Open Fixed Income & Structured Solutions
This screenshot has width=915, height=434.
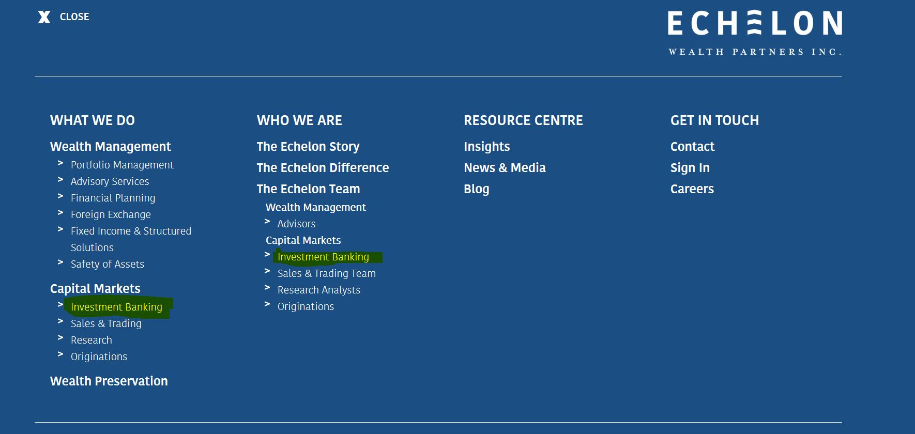131,239
